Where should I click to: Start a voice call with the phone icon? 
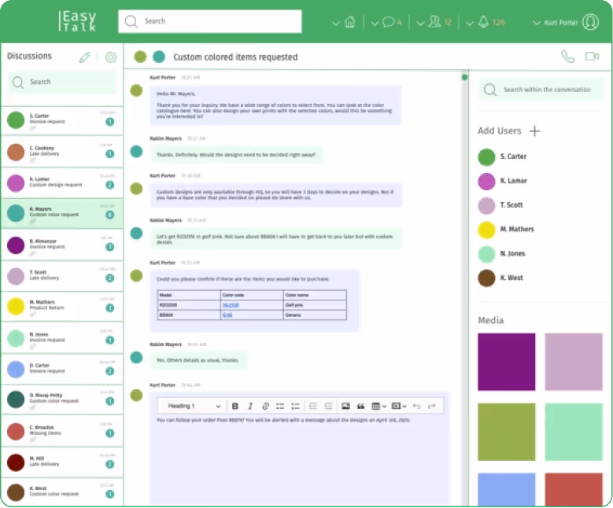(x=567, y=57)
